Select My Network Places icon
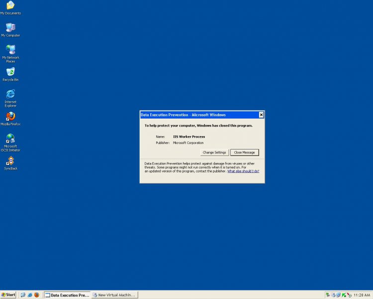Viewport: 373px width, 299px height. 10,54
